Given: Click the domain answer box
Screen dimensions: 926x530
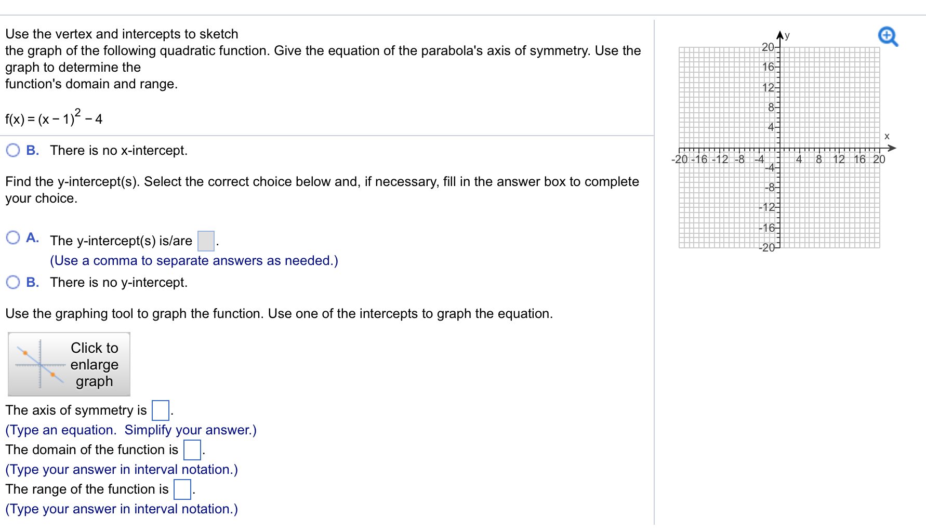Looking at the screenshot, I should click(x=192, y=450).
